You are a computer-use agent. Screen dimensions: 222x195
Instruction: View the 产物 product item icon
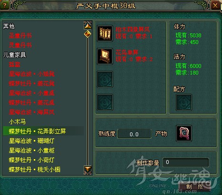(184, 133)
